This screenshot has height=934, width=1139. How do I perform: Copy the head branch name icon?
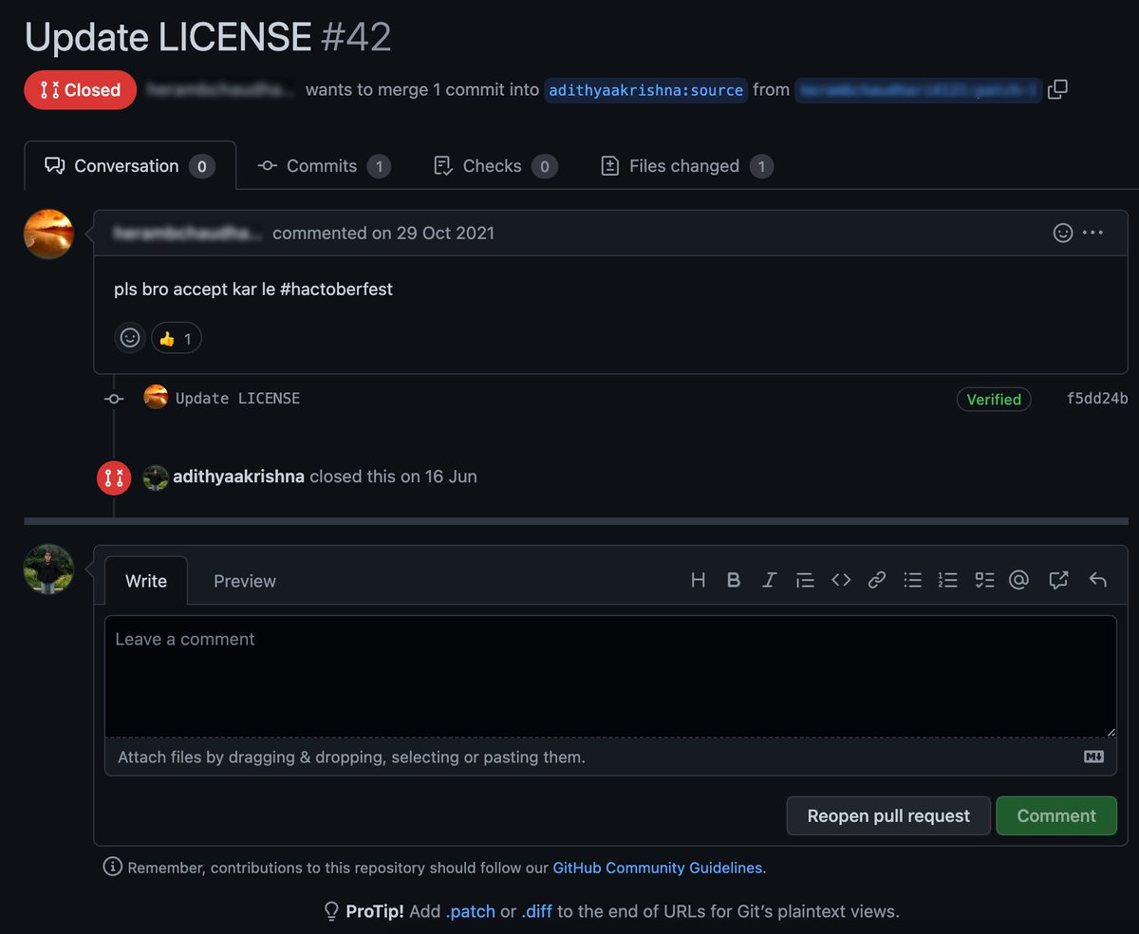(x=1057, y=90)
